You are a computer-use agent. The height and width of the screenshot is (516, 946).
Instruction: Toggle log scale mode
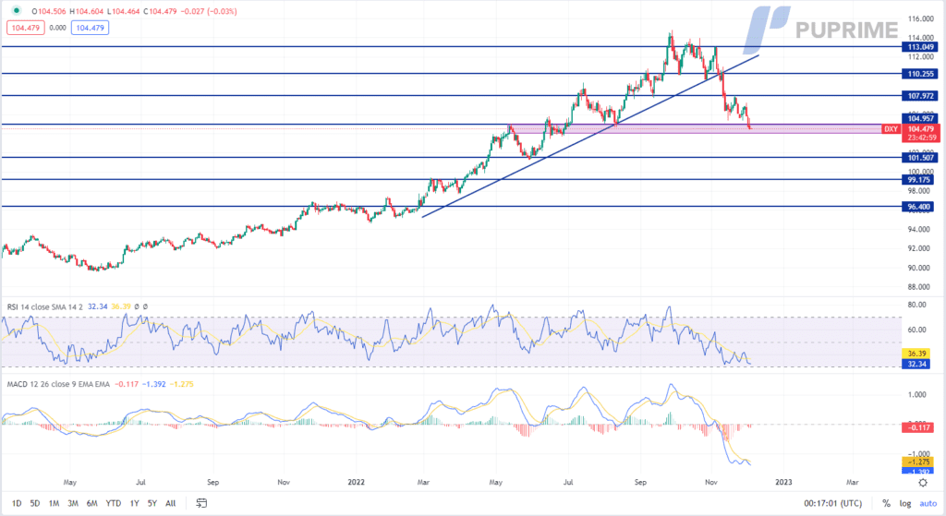[x=905, y=503]
